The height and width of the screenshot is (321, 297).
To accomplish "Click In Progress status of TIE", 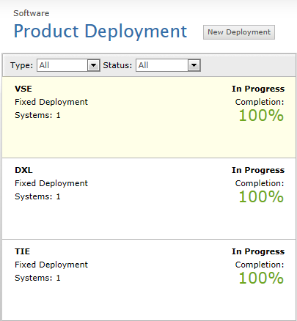I will pyautogui.click(x=258, y=251).
